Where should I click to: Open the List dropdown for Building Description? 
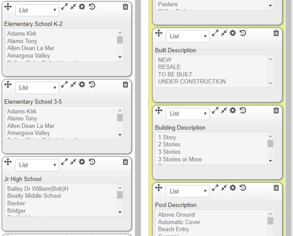188,113
